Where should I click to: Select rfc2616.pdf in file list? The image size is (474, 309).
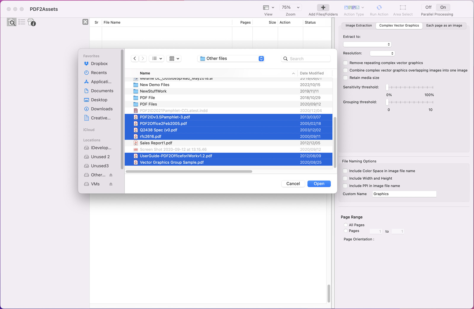point(229,136)
